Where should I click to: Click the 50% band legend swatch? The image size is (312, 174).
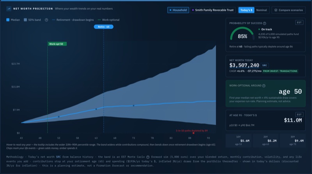pyautogui.click(x=25, y=20)
